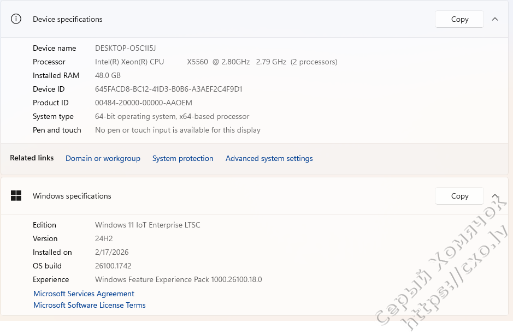The height and width of the screenshot is (335, 513).
Task: Open Advanced system settings
Action: [x=269, y=158]
